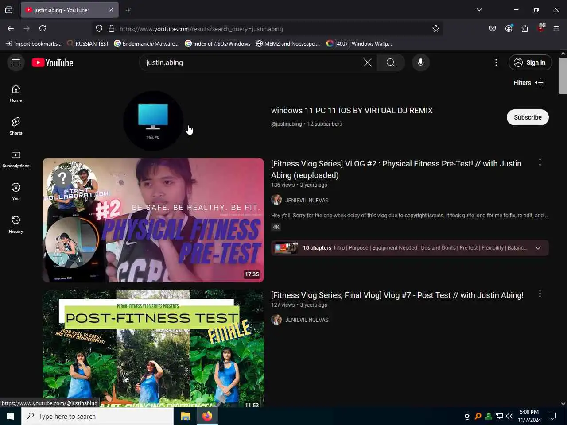Open Firefox account icon
Screen dimensions: 567x425
(x=509, y=28)
